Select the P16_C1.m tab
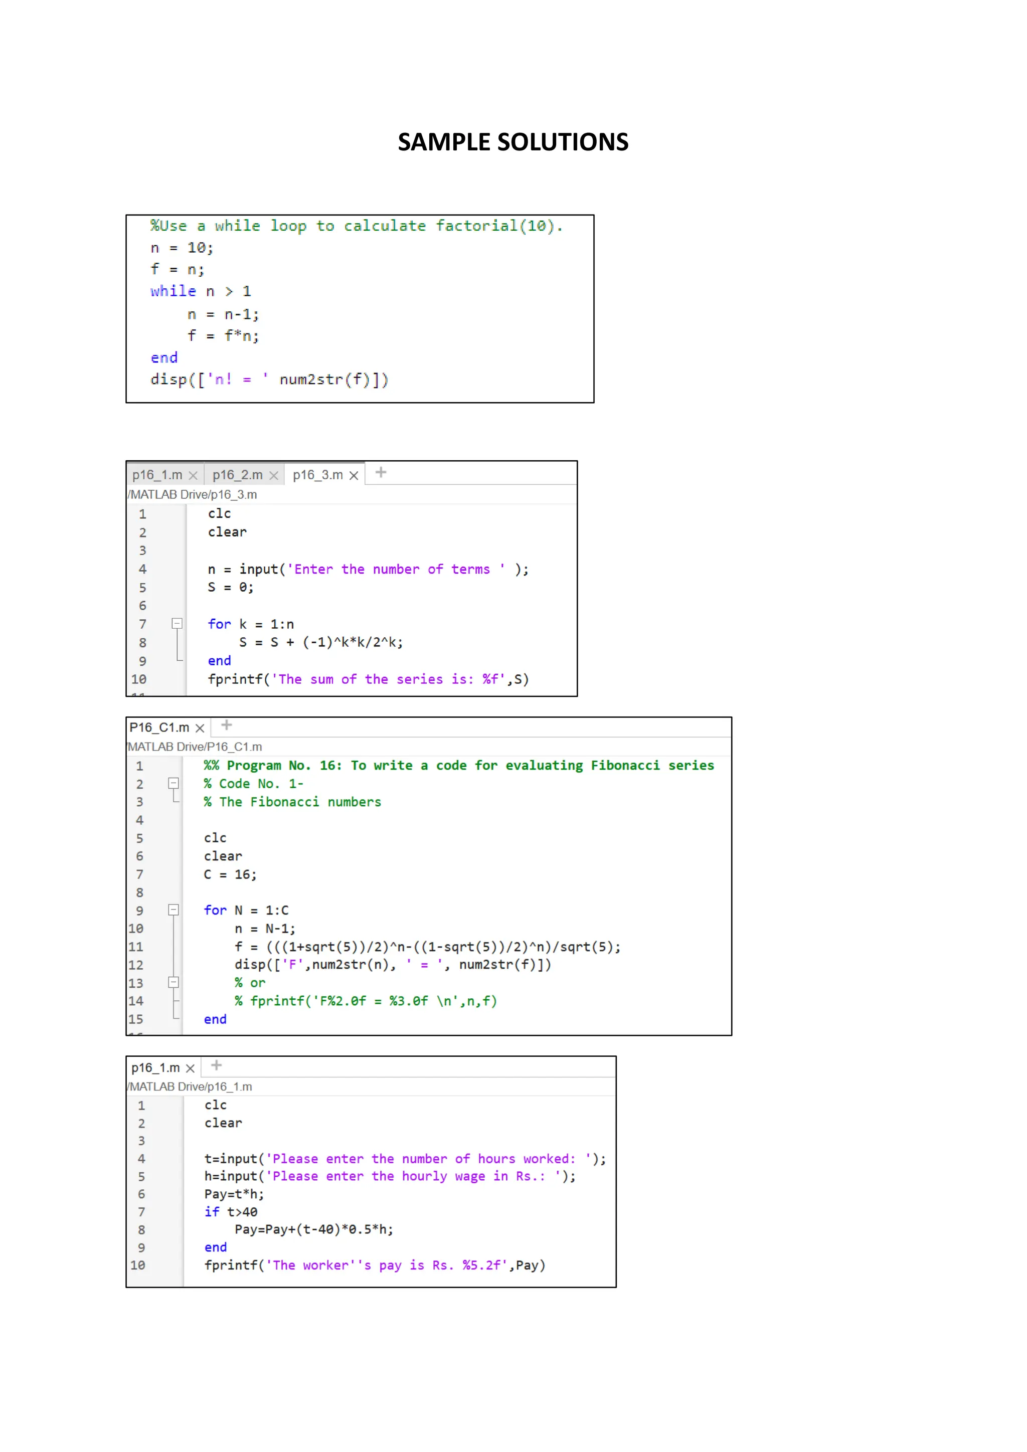Image resolution: width=1027 pixels, height=1452 pixels. pyautogui.click(x=159, y=728)
